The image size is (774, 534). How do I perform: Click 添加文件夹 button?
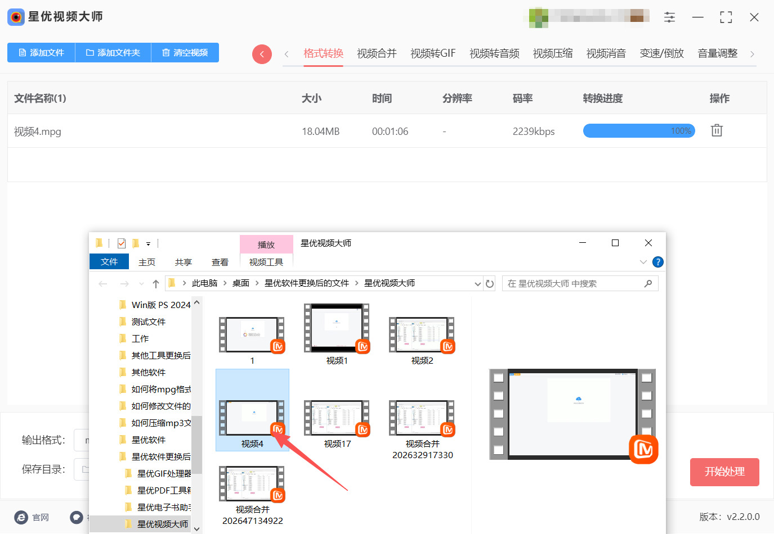113,52
